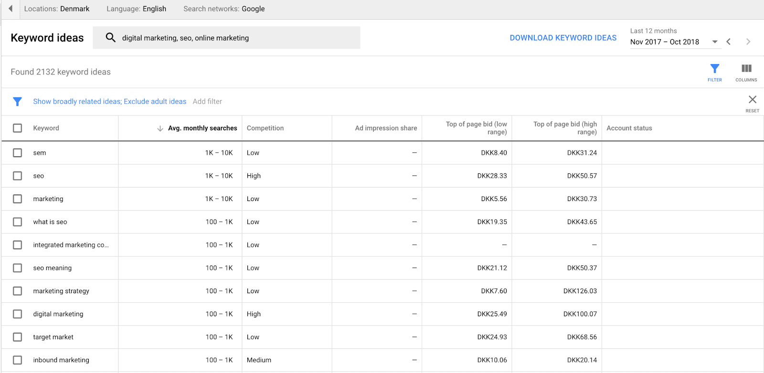
Task: Click Download Keyword Ideas
Action: pos(563,38)
